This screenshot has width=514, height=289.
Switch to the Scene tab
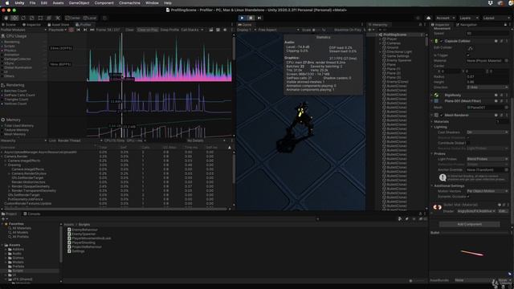coord(9,25)
